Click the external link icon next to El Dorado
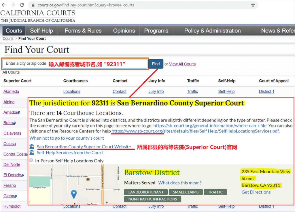This screenshot has height=212, width=295. tap(23, 175)
